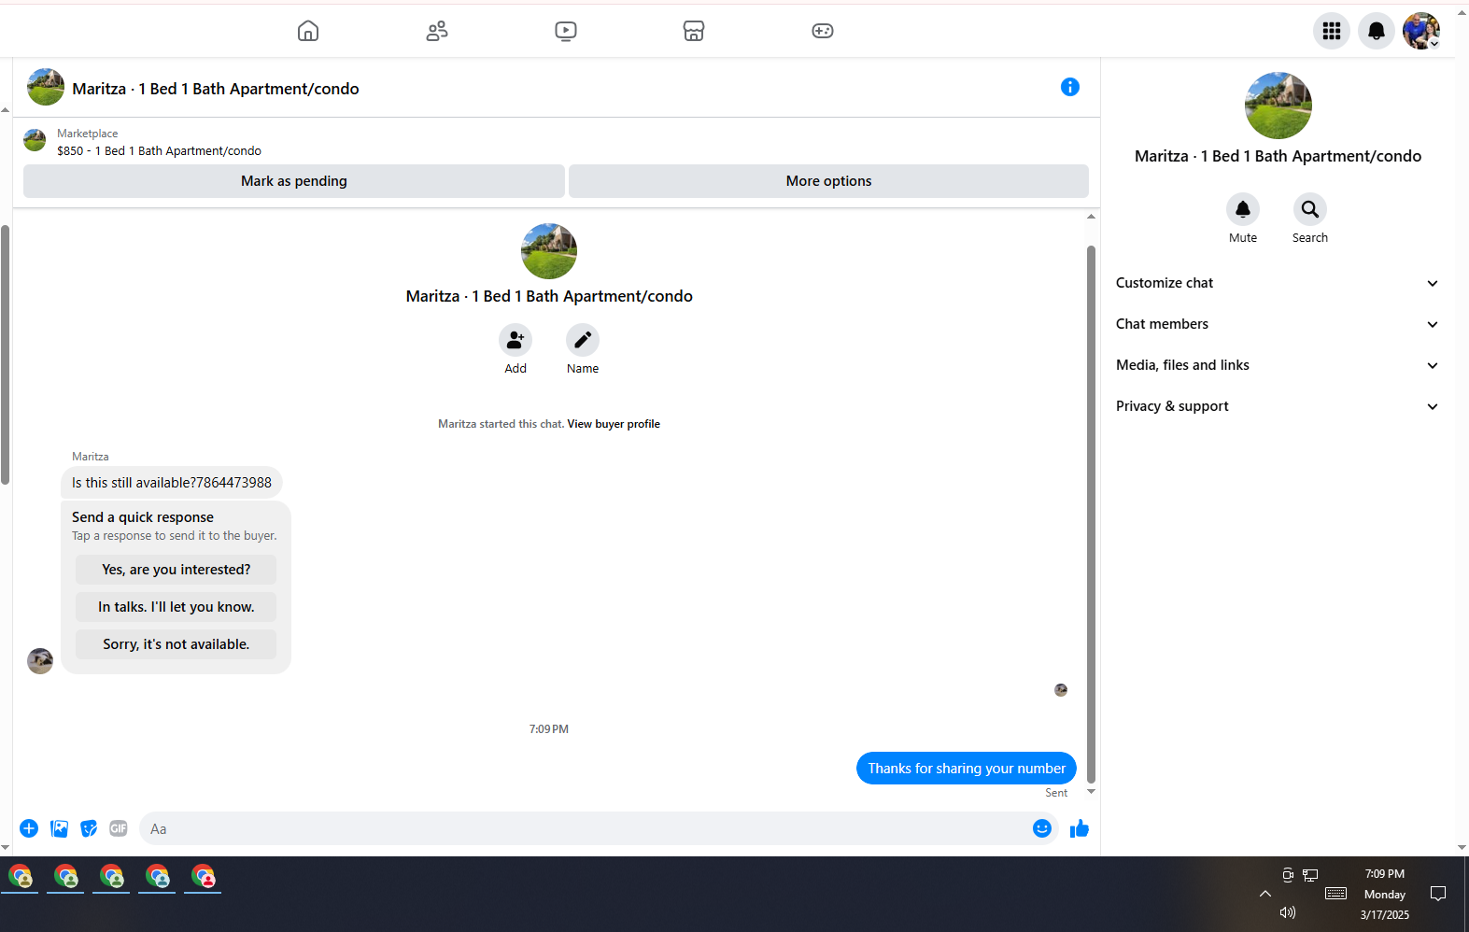Click the center chat profile photo

tap(549, 251)
